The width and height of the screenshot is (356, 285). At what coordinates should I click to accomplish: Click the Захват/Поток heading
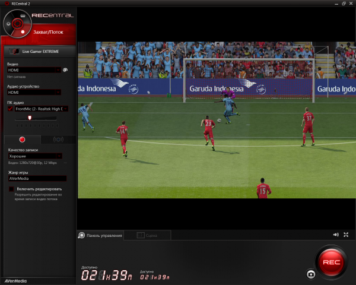(48, 32)
